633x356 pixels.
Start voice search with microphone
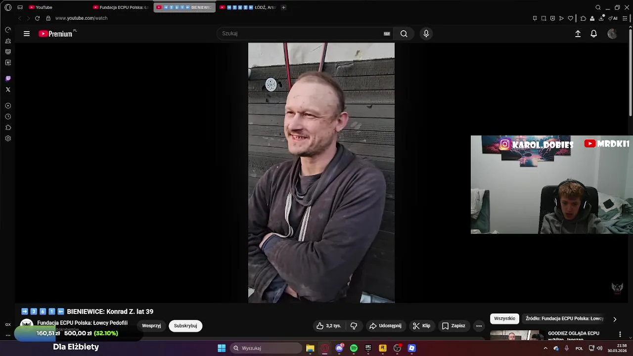pyautogui.click(x=426, y=34)
